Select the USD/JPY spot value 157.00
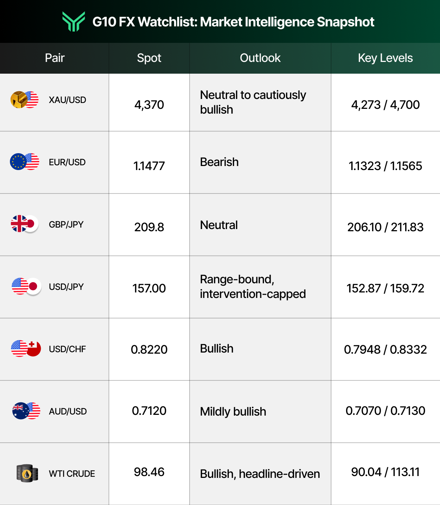The height and width of the screenshot is (505, 440). coord(149,288)
